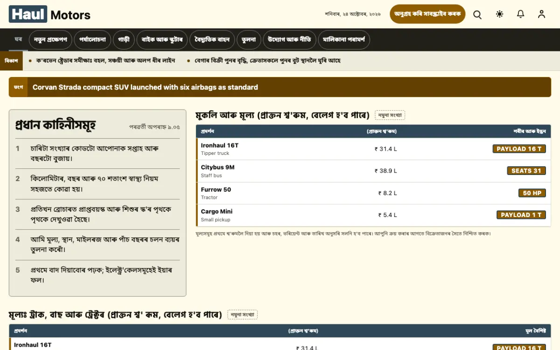Open top story 3 about প্ৰতিখন ব্ৰোচাৰত
560x350 pixels.
[98, 214]
